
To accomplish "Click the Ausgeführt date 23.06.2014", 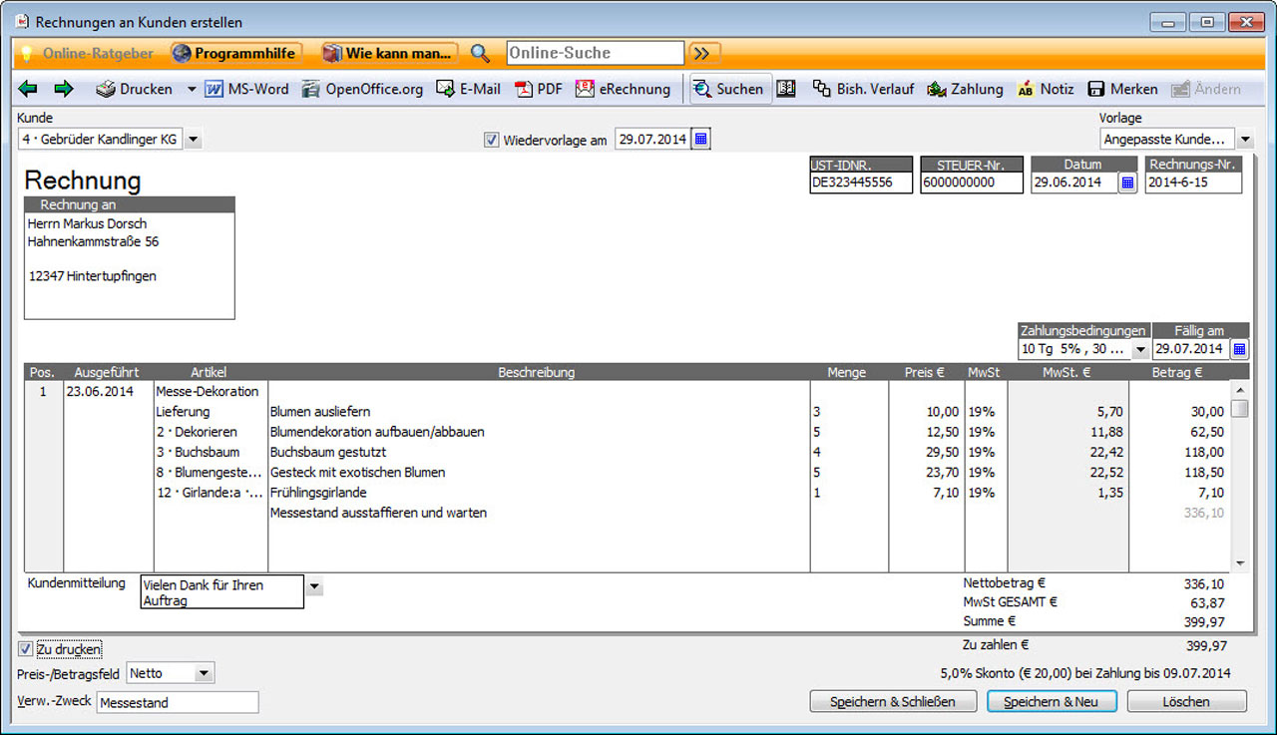I will (x=100, y=392).
